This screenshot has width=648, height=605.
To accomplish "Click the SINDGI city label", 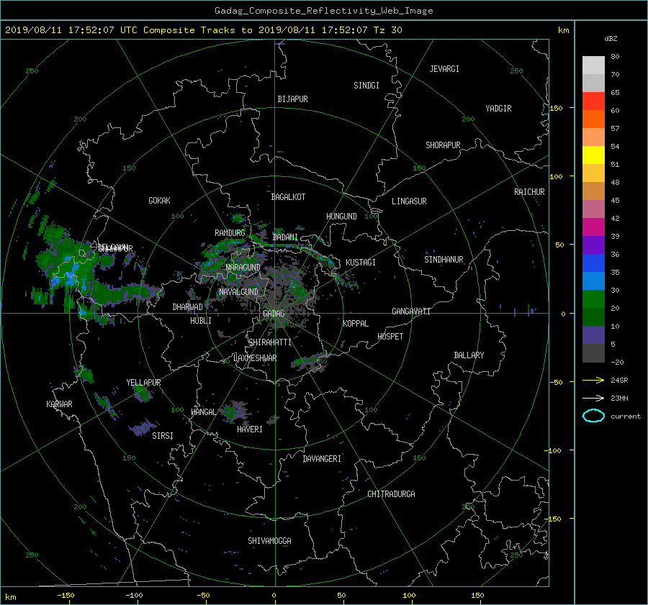I will point(366,86).
